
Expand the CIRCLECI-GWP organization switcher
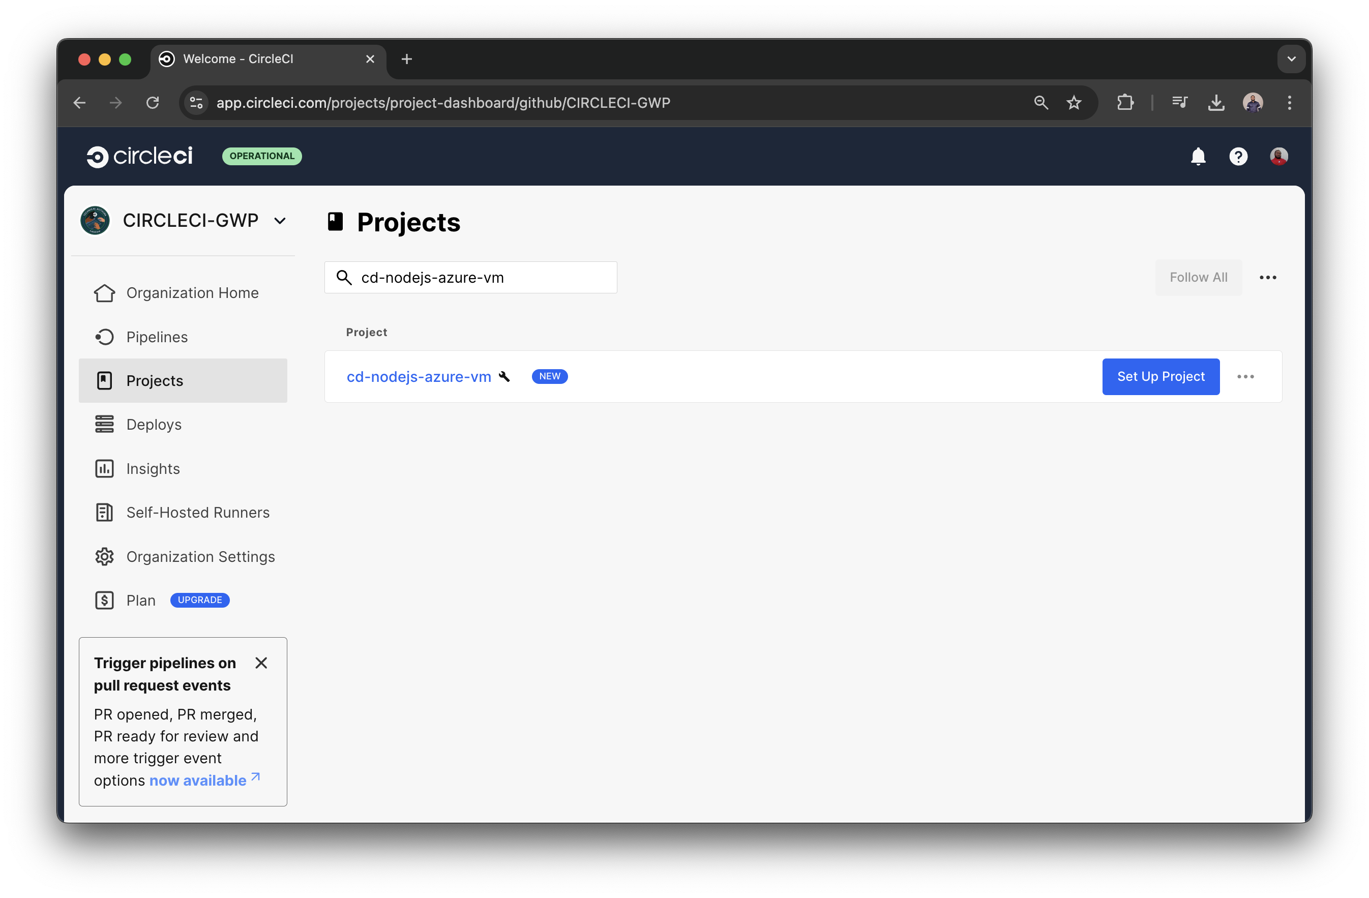point(280,220)
